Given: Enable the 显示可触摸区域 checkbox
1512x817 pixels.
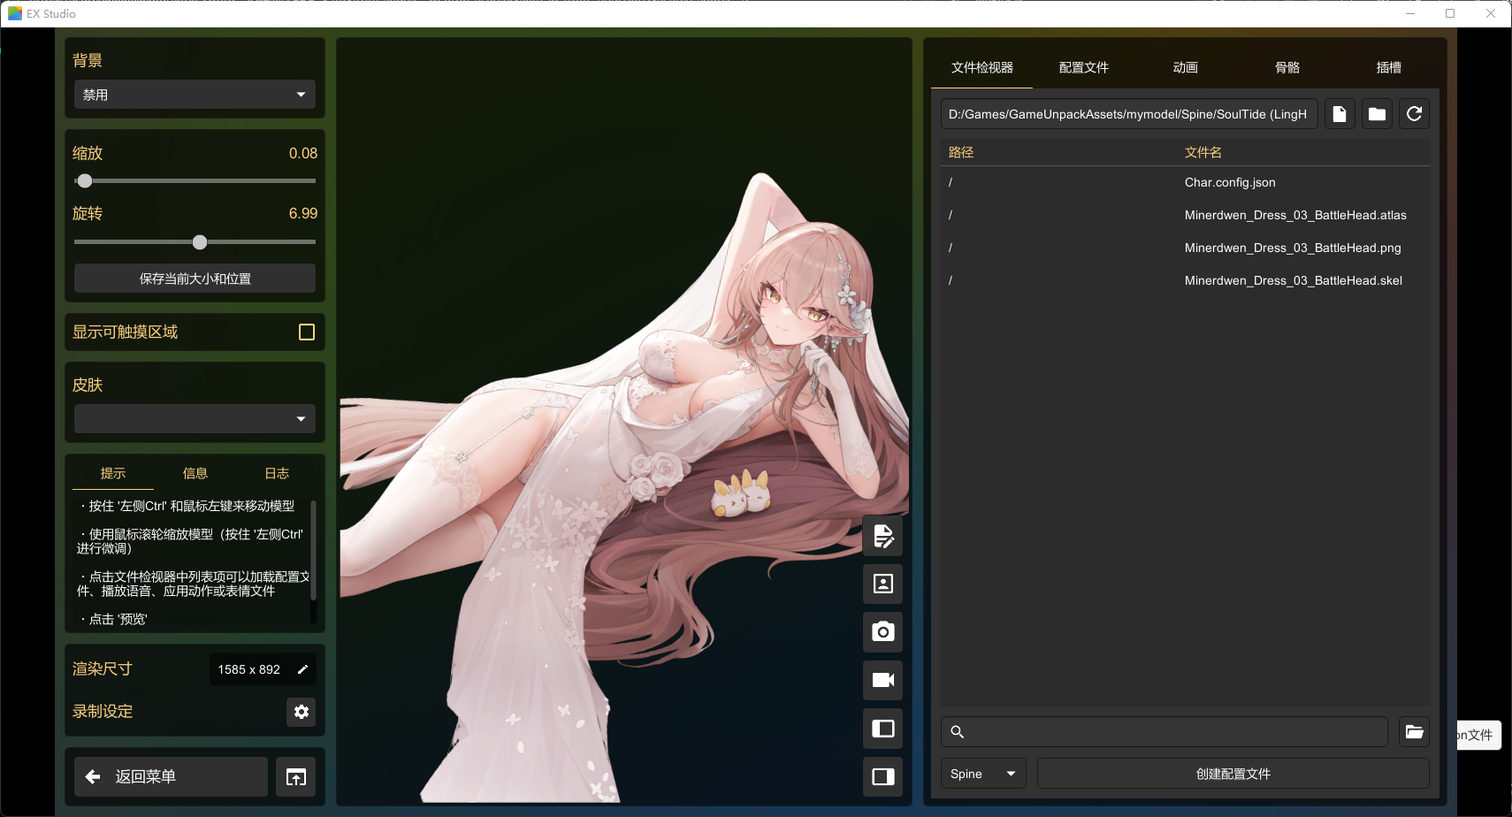Looking at the screenshot, I should tap(307, 332).
